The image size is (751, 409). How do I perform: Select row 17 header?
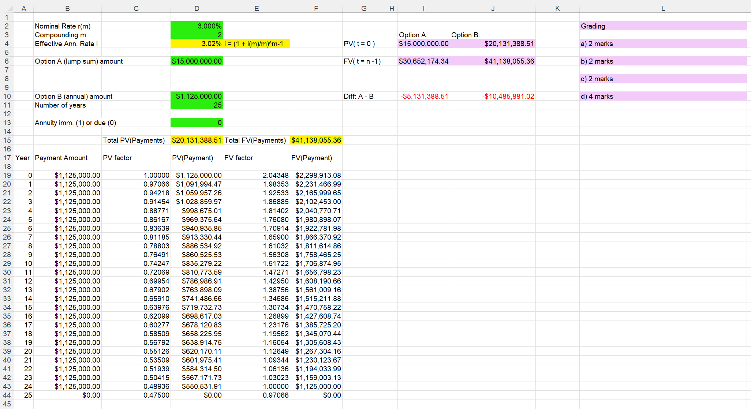(x=7, y=158)
